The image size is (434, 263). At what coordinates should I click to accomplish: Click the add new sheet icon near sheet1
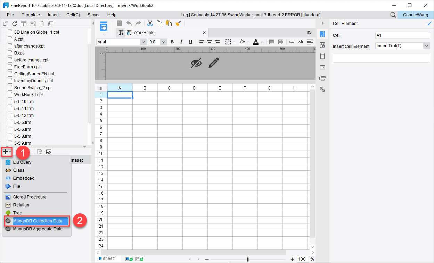click(x=129, y=258)
